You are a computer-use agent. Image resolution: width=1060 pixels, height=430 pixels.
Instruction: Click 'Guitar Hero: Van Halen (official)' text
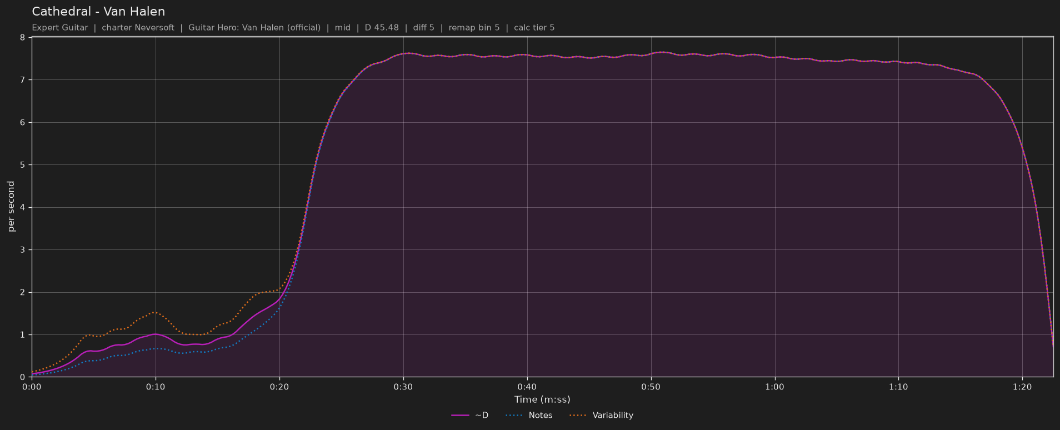pyautogui.click(x=254, y=28)
